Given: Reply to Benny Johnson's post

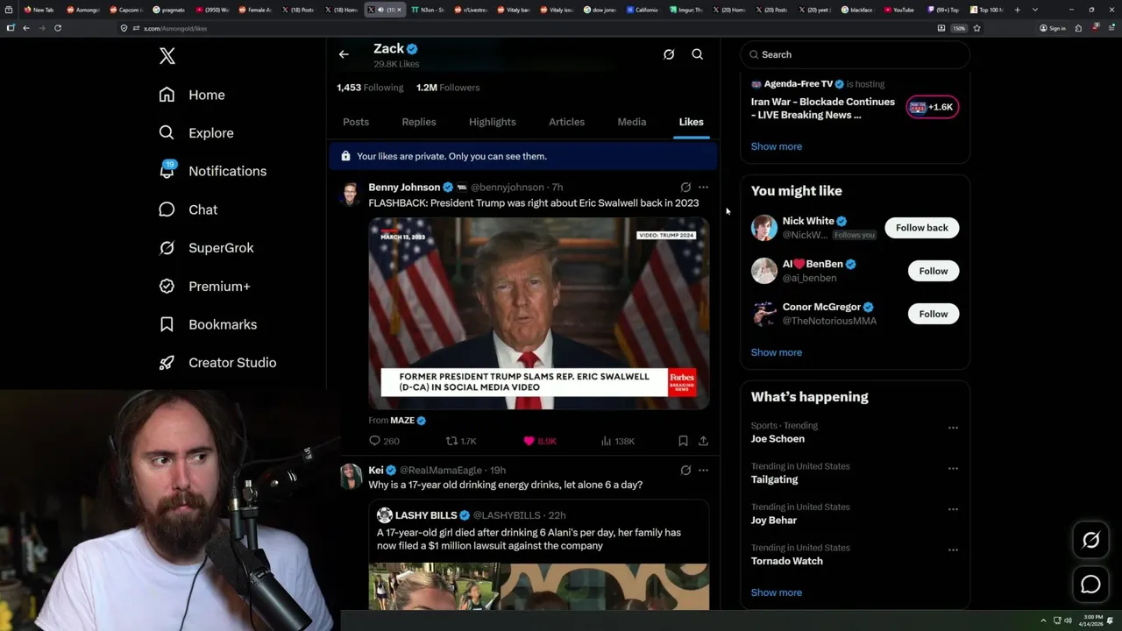Looking at the screenshot, I should 384,441.
